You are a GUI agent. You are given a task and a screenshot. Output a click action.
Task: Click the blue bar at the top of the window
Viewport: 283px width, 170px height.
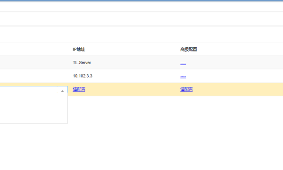pyautogui.click(x=141, y=0)
